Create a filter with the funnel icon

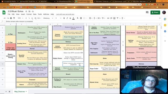(x=118, y=18)
